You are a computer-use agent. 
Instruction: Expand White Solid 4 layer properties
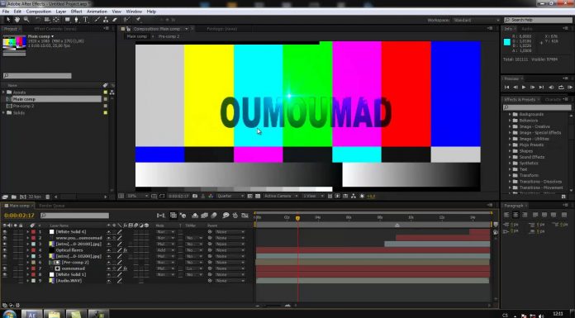(x=27, y=232)
